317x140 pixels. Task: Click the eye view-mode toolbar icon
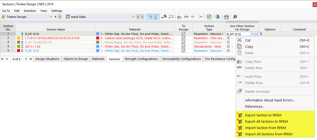[164, 17]
